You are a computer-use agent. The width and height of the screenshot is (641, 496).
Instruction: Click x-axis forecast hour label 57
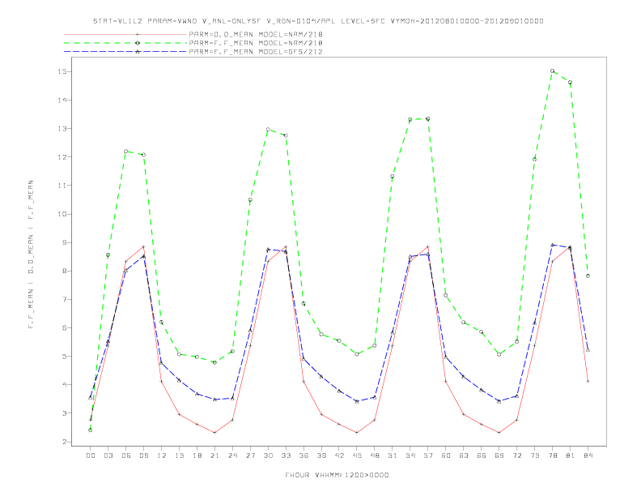click(428, 455)
